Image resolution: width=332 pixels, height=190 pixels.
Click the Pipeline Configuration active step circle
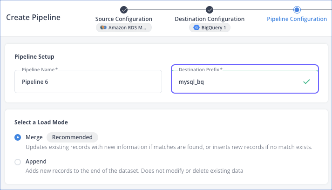pos(297,9)
